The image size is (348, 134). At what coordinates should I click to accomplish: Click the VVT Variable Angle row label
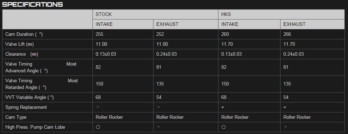click(30, 97)
